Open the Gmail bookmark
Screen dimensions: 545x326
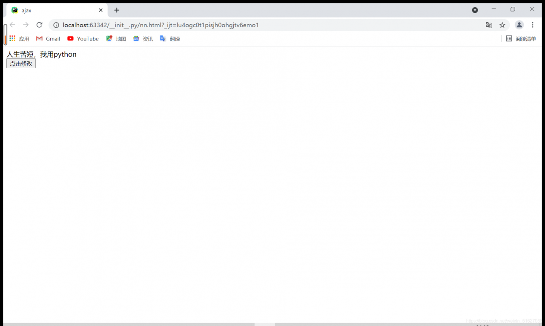(48, 39)
